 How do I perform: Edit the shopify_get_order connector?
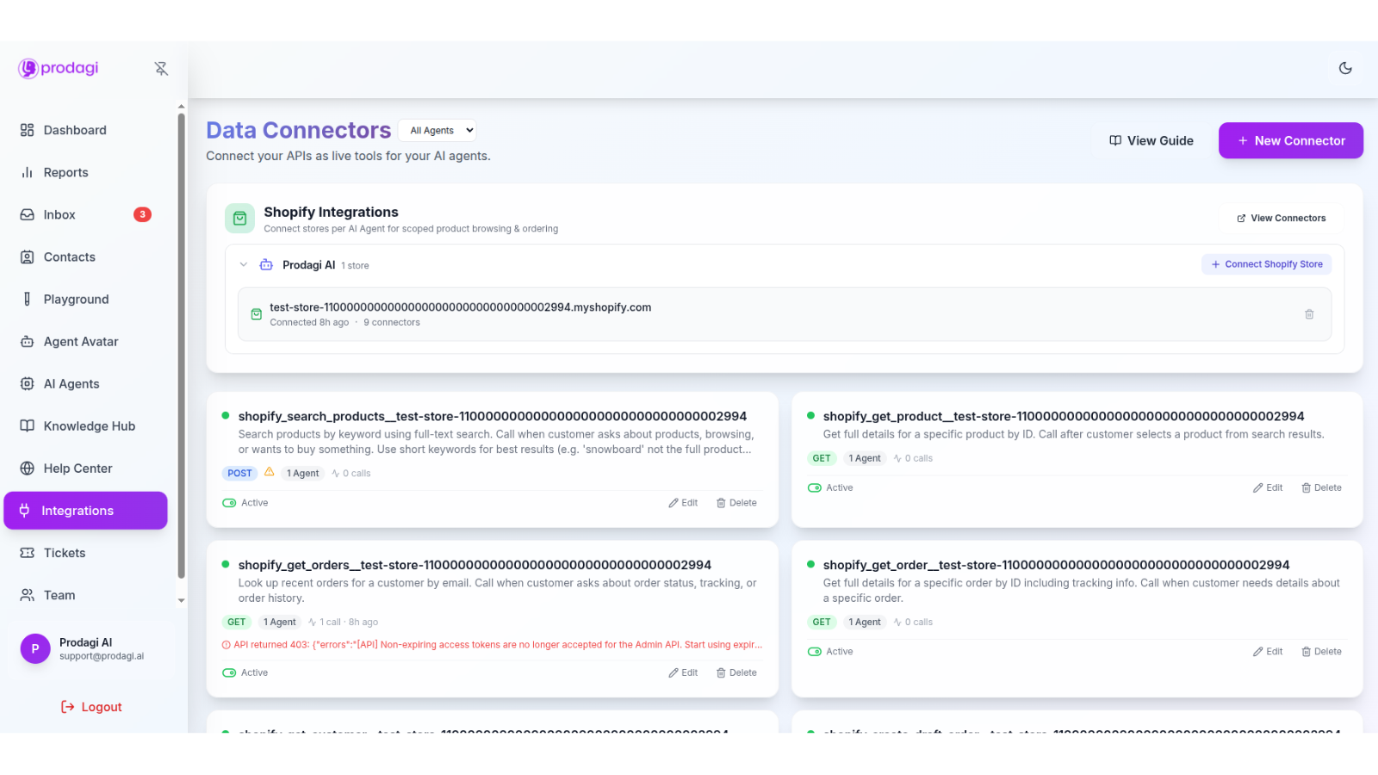(x=1268, y=651)
